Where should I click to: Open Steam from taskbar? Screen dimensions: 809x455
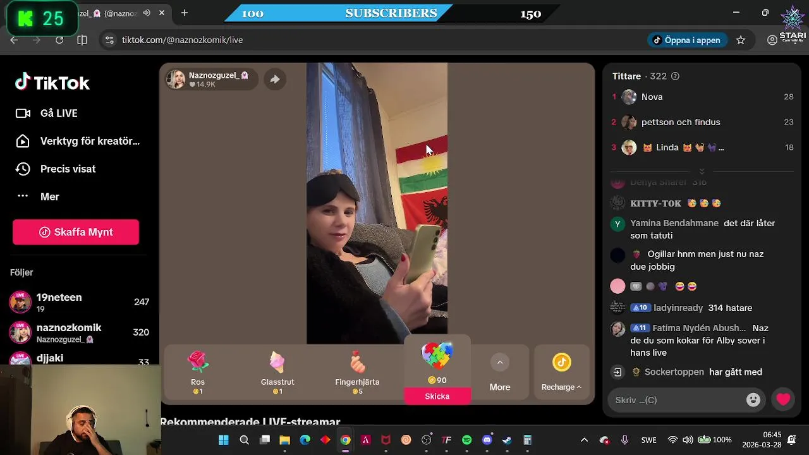508,440
